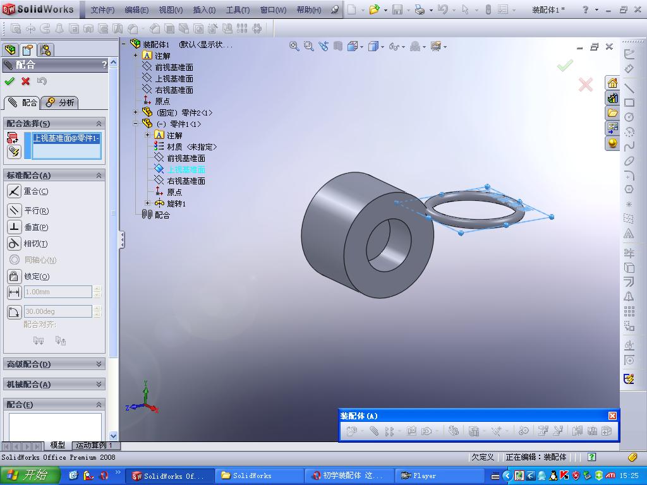
Task: Click the mate selection box showing 上视基准面@零件1
Action: [x=66, y=146]
